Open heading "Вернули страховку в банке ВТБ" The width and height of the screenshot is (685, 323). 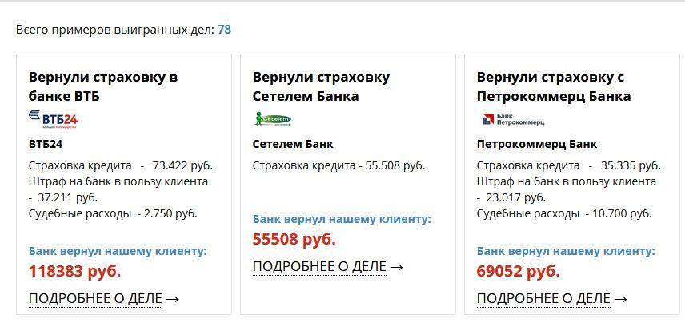[x=102, y=86]
